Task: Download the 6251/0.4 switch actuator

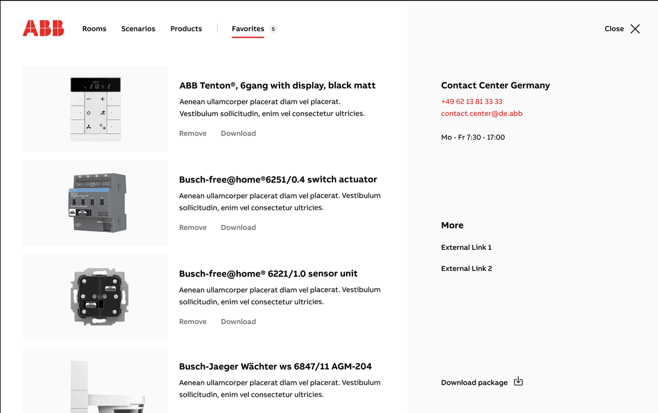Action: click(x=238, y=227)
